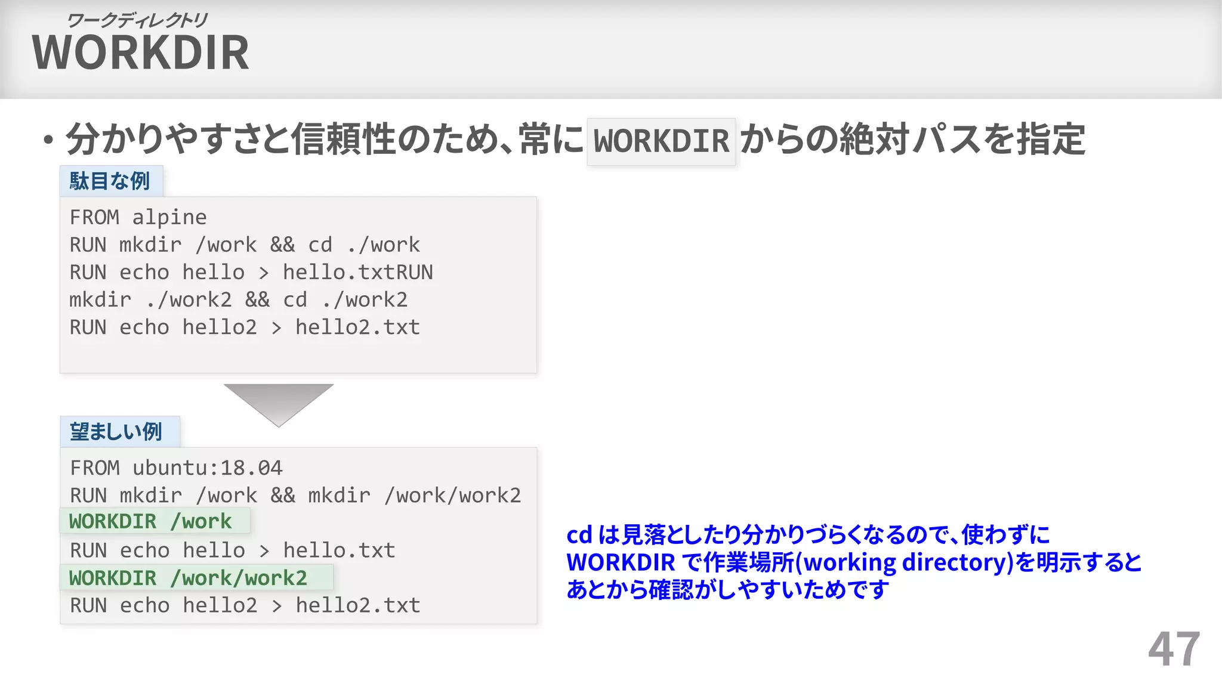Viewport: 1222px width, 687px height.
Task: Click the WORKDIR slide title
Action: tap(140, 52)
